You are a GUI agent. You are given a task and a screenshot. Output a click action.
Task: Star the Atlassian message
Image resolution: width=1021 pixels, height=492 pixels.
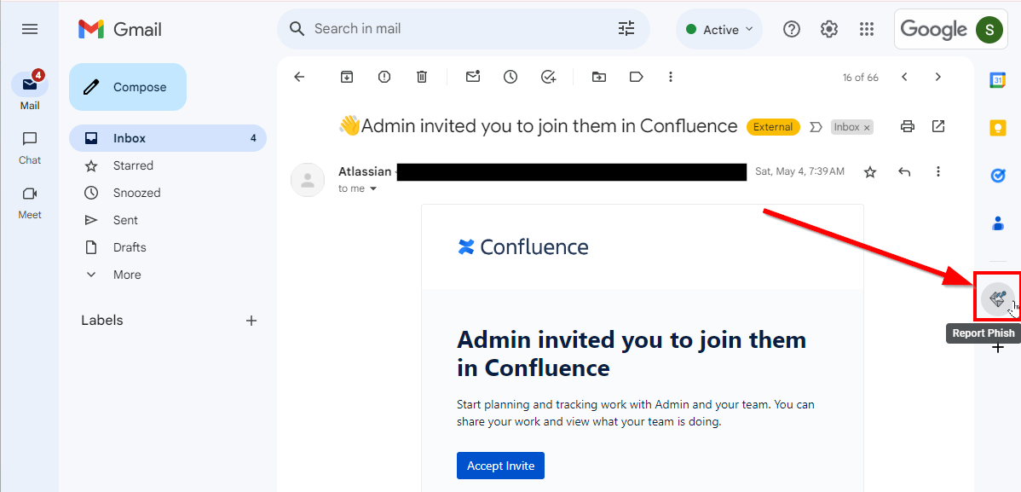click(870, 172)
